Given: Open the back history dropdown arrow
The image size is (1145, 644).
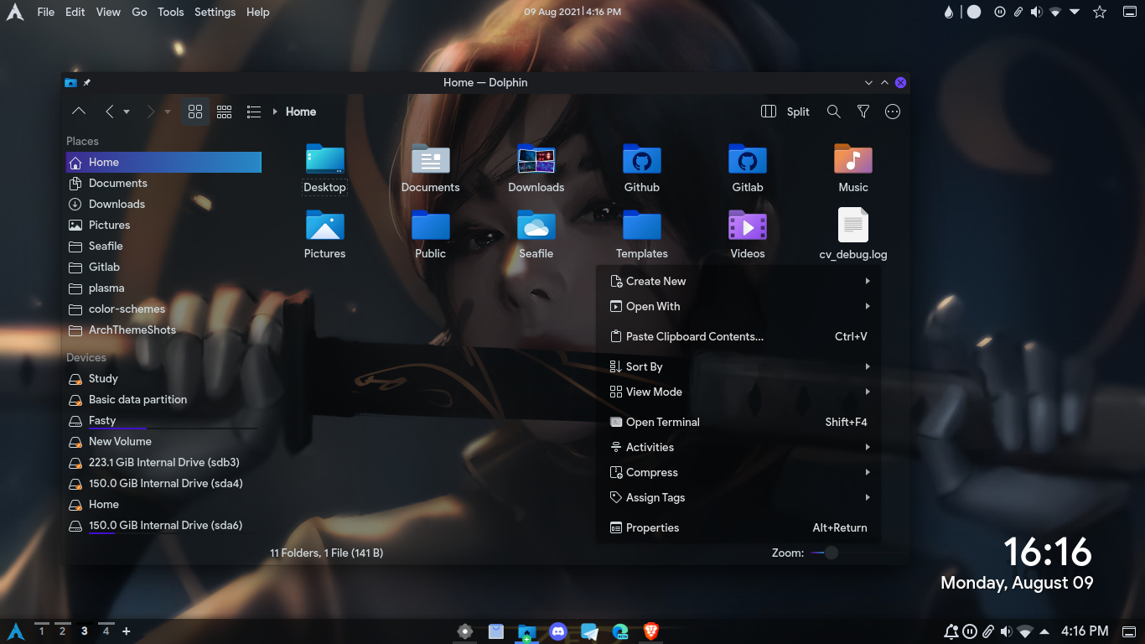Looking at the screenshot, I should coord(127,112).
